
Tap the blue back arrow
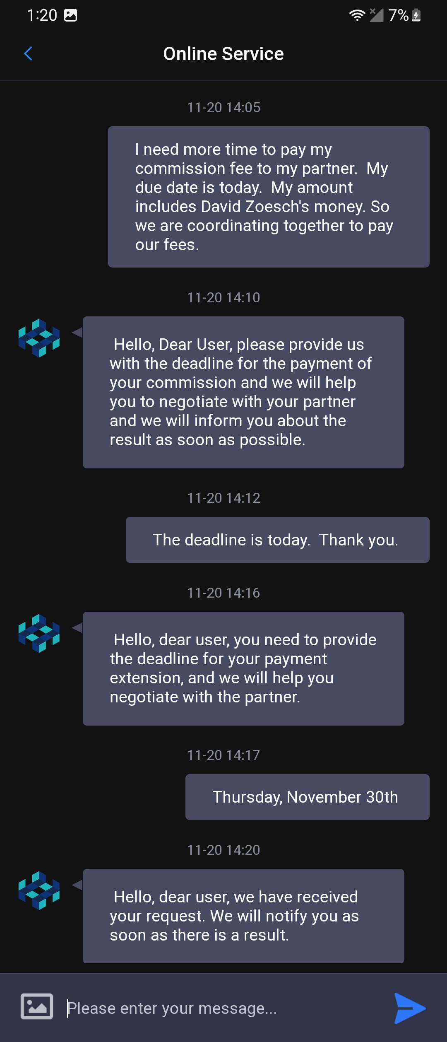[x=28, y=53]
